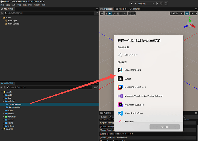Viewport: 198px width, 141px height.
Task: Click the asset sort icon
Action: [x=5, y=88]
